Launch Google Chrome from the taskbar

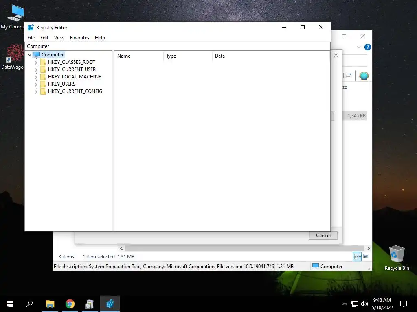(x=70, y=304)
